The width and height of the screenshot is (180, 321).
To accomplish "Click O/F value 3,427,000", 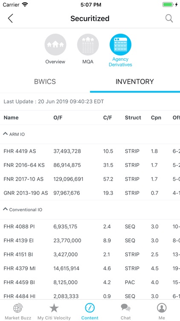I will click(66, 255).
